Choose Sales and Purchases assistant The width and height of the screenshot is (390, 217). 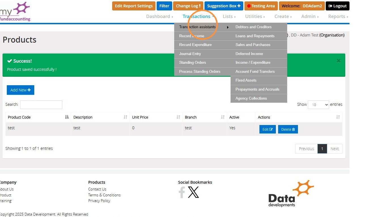pos(259,45)
